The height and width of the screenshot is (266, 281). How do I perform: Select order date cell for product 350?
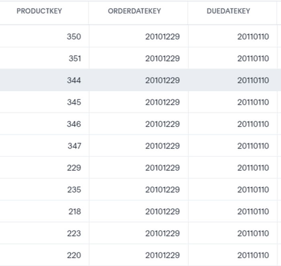pyautogui.click(x=162, y=37)
